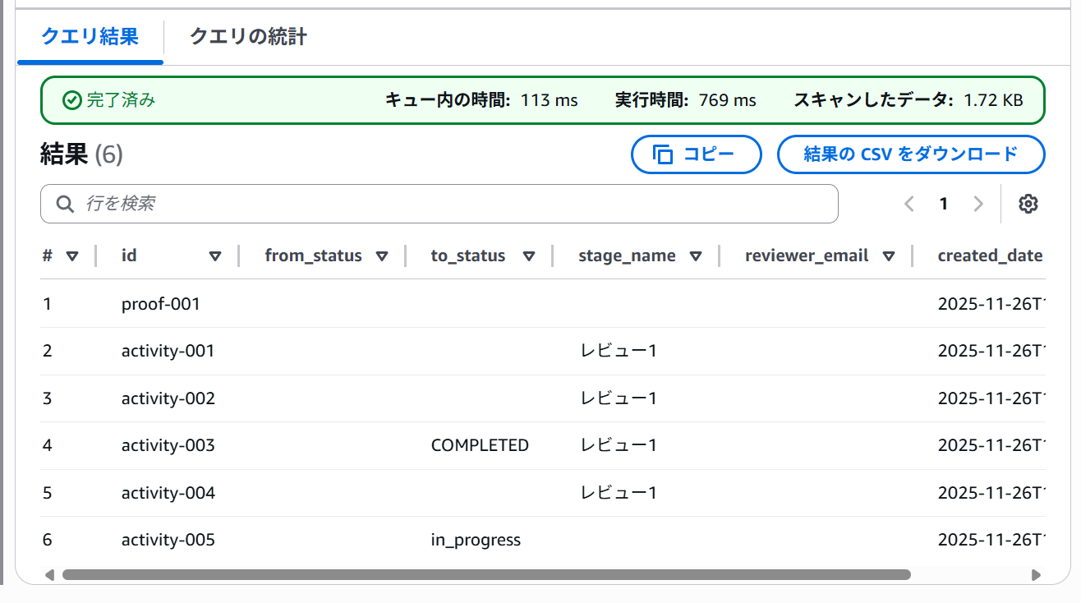Sort by the stage_name column arrow

coord(696,256)
